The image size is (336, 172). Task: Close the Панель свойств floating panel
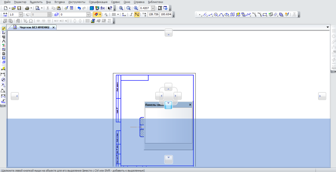point(190,105)
